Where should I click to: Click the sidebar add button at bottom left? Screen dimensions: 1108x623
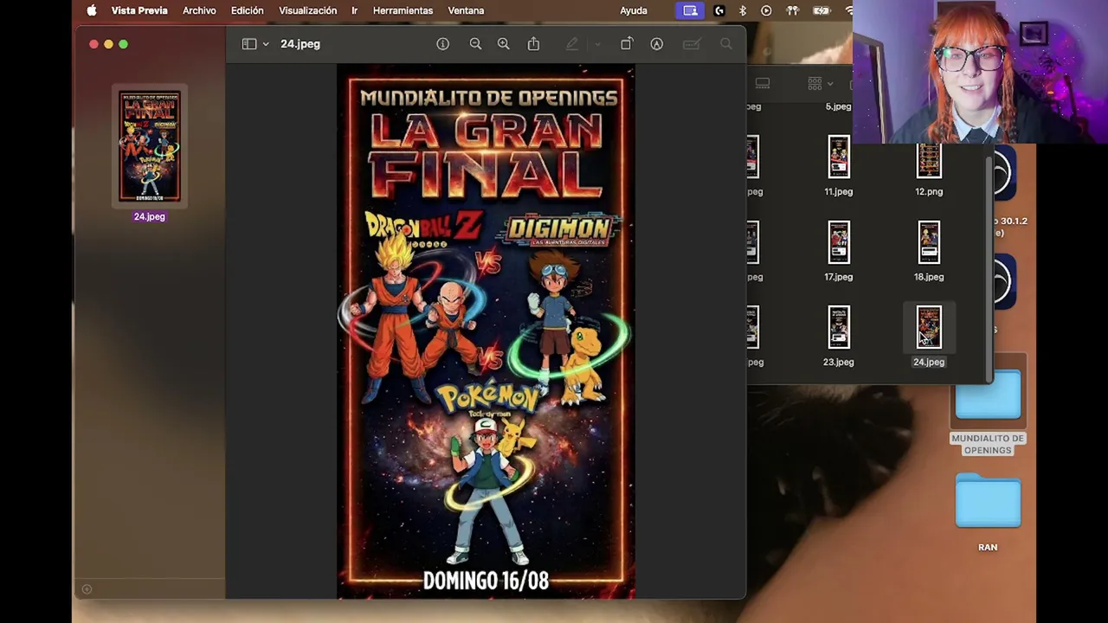87,589
